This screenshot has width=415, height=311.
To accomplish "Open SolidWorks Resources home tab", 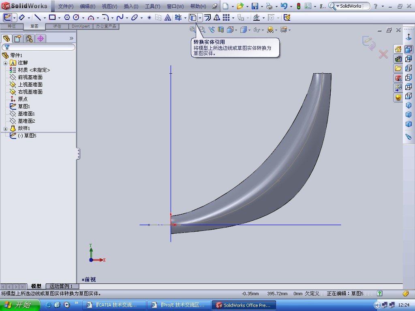I will (x=398, y=49).
